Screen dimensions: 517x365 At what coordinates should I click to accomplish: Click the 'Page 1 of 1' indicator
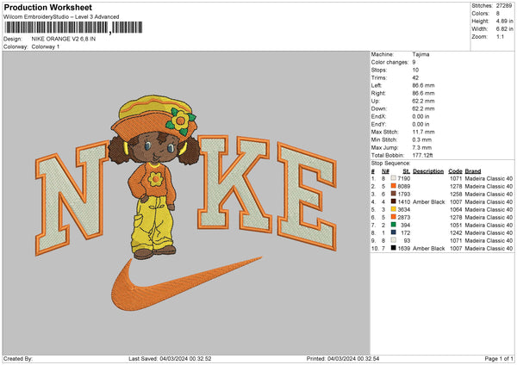pos(499,358)
